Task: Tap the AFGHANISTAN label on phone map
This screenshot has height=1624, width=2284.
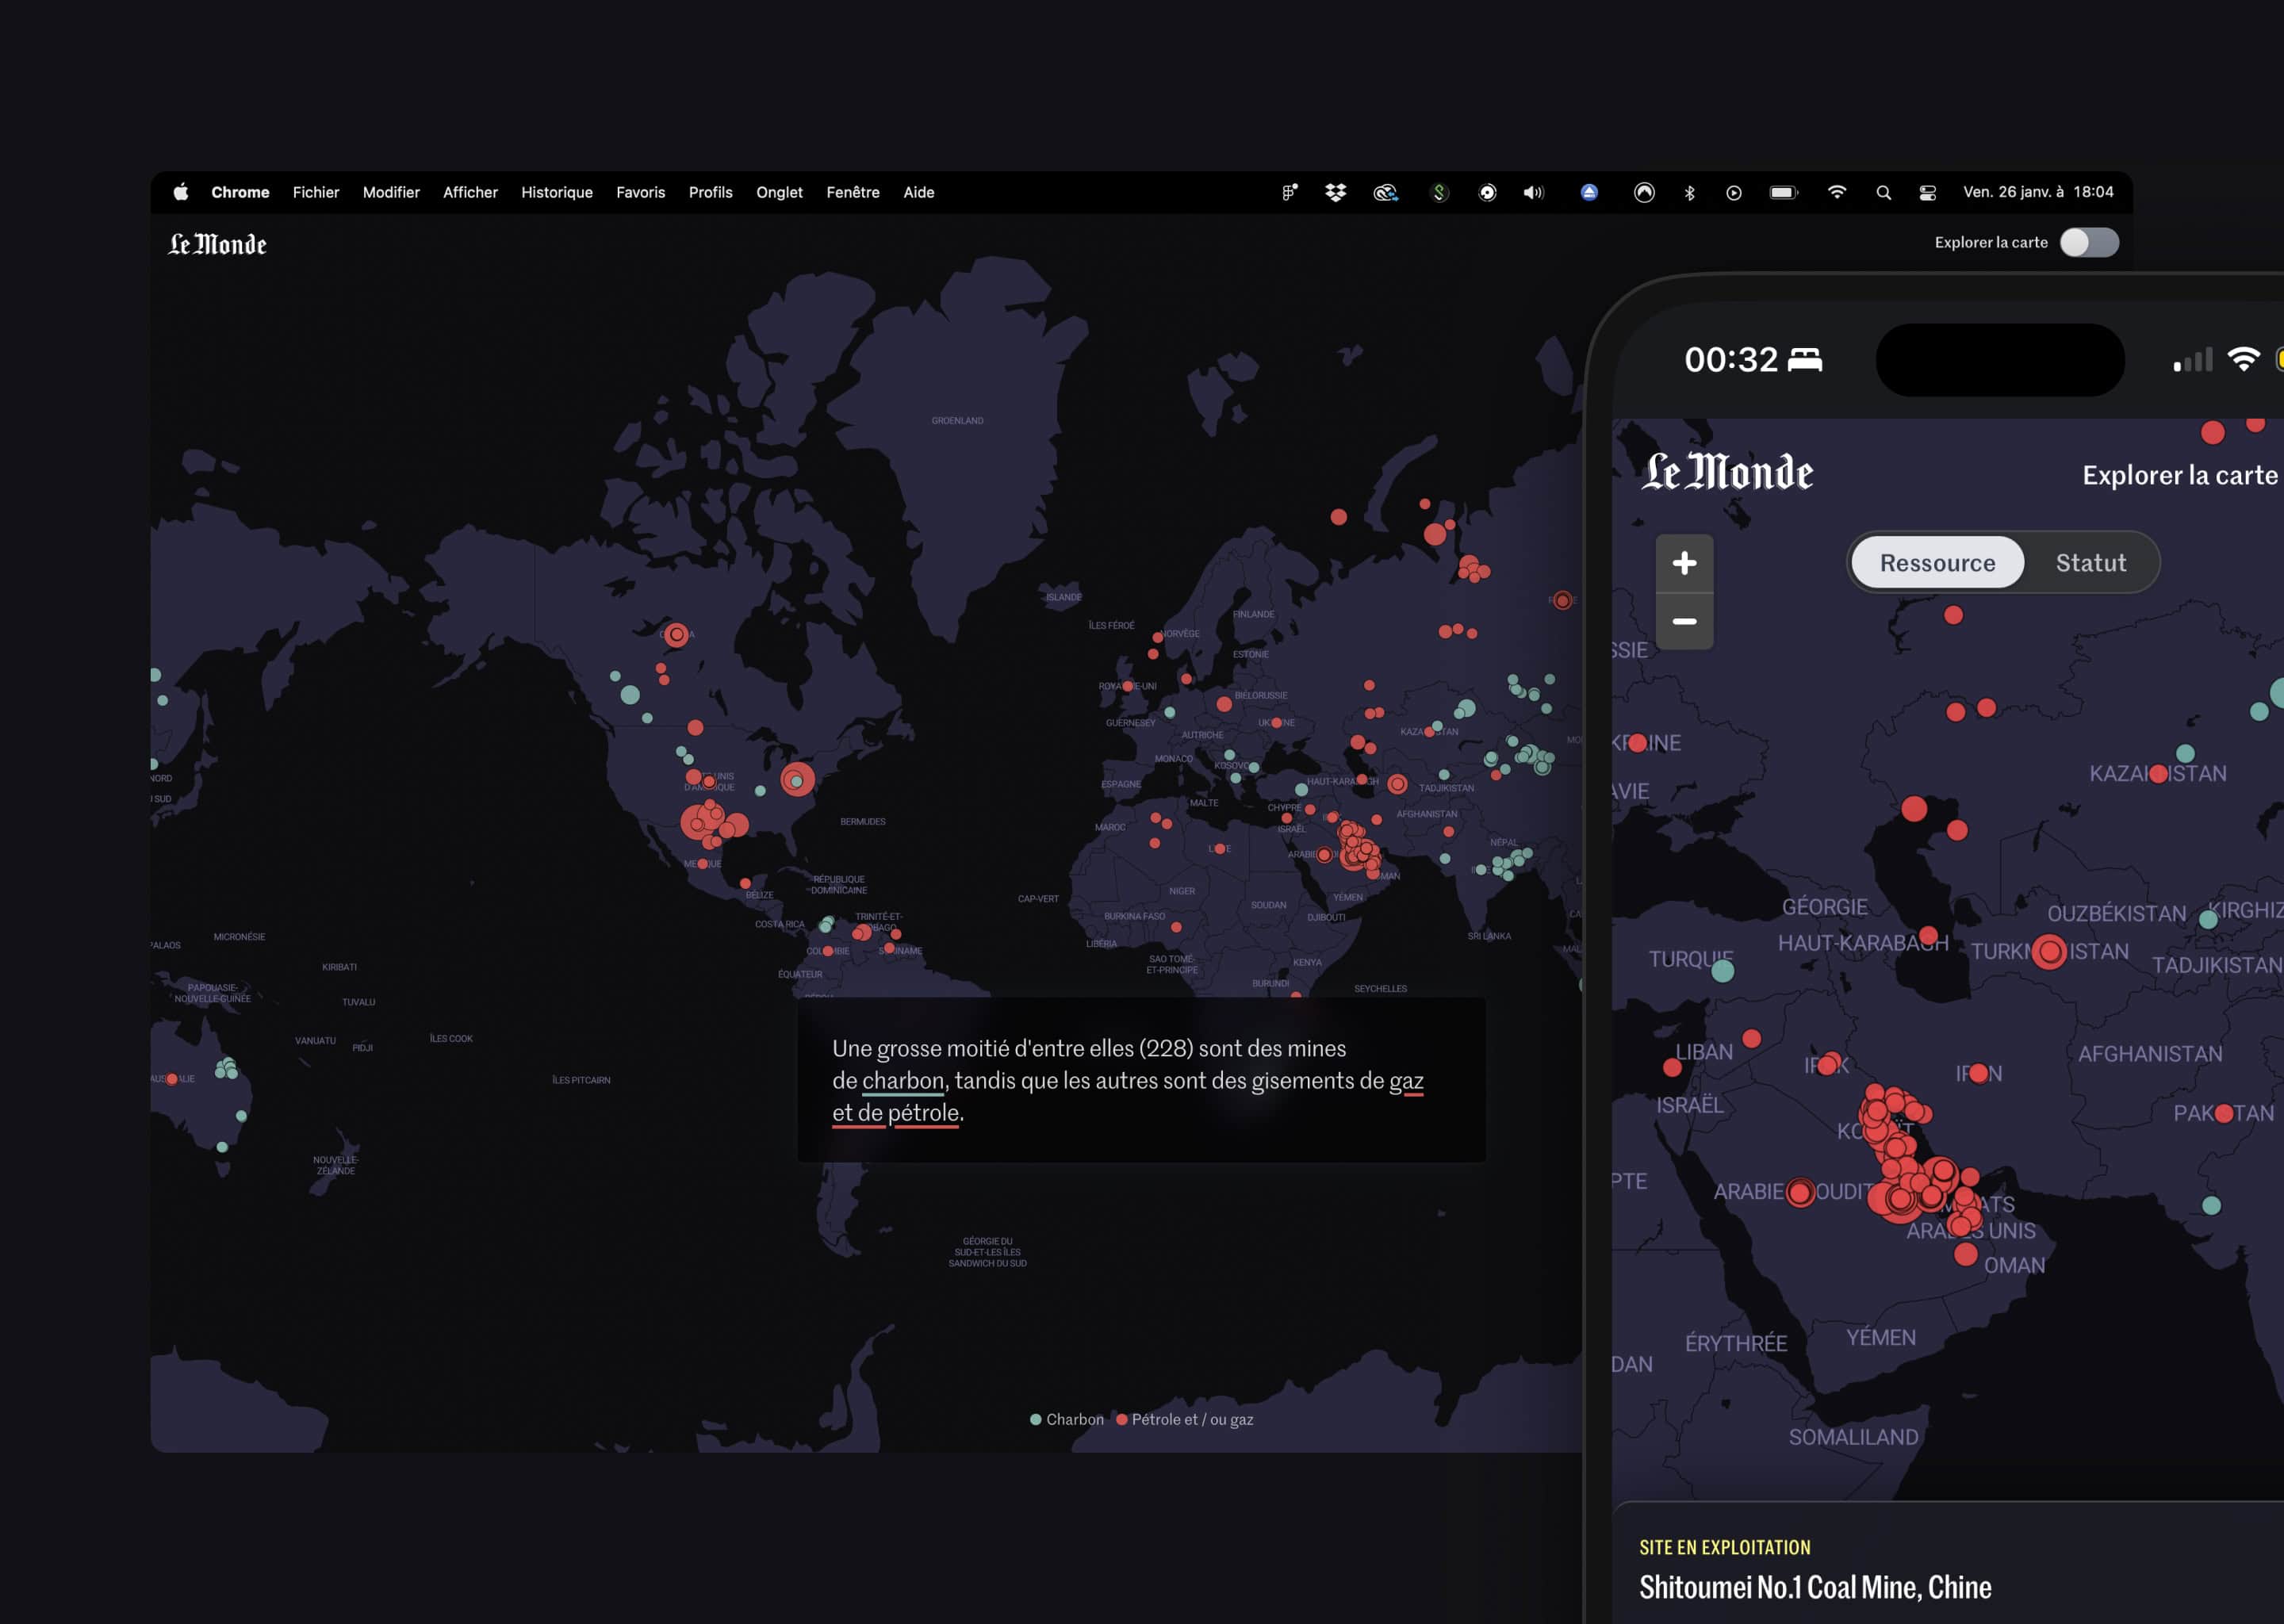Action: tap(2150, 1054)
